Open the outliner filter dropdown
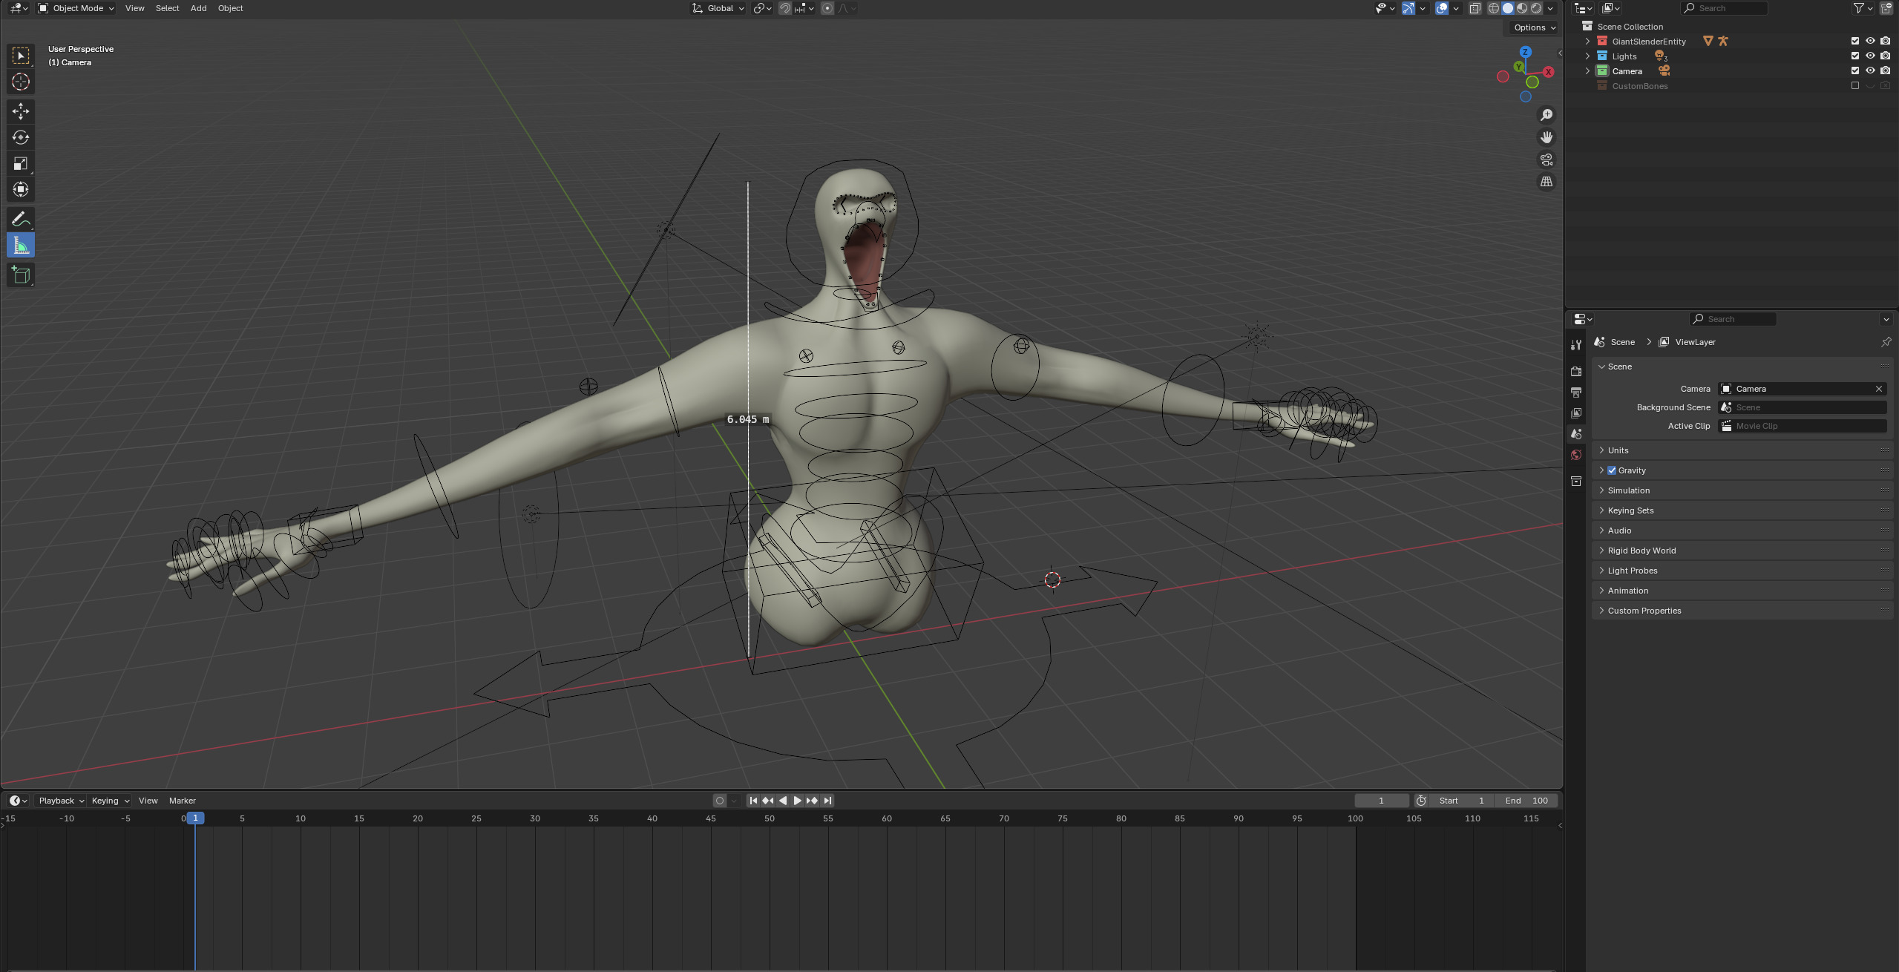The image size is (1899, 972). tap(1863, 8)
